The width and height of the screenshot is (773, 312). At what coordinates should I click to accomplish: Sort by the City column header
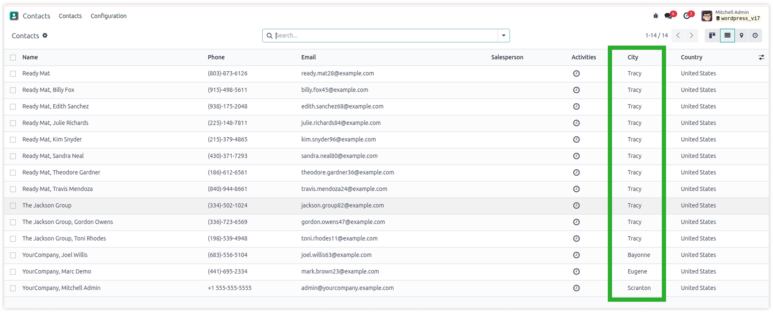(633, 57)
